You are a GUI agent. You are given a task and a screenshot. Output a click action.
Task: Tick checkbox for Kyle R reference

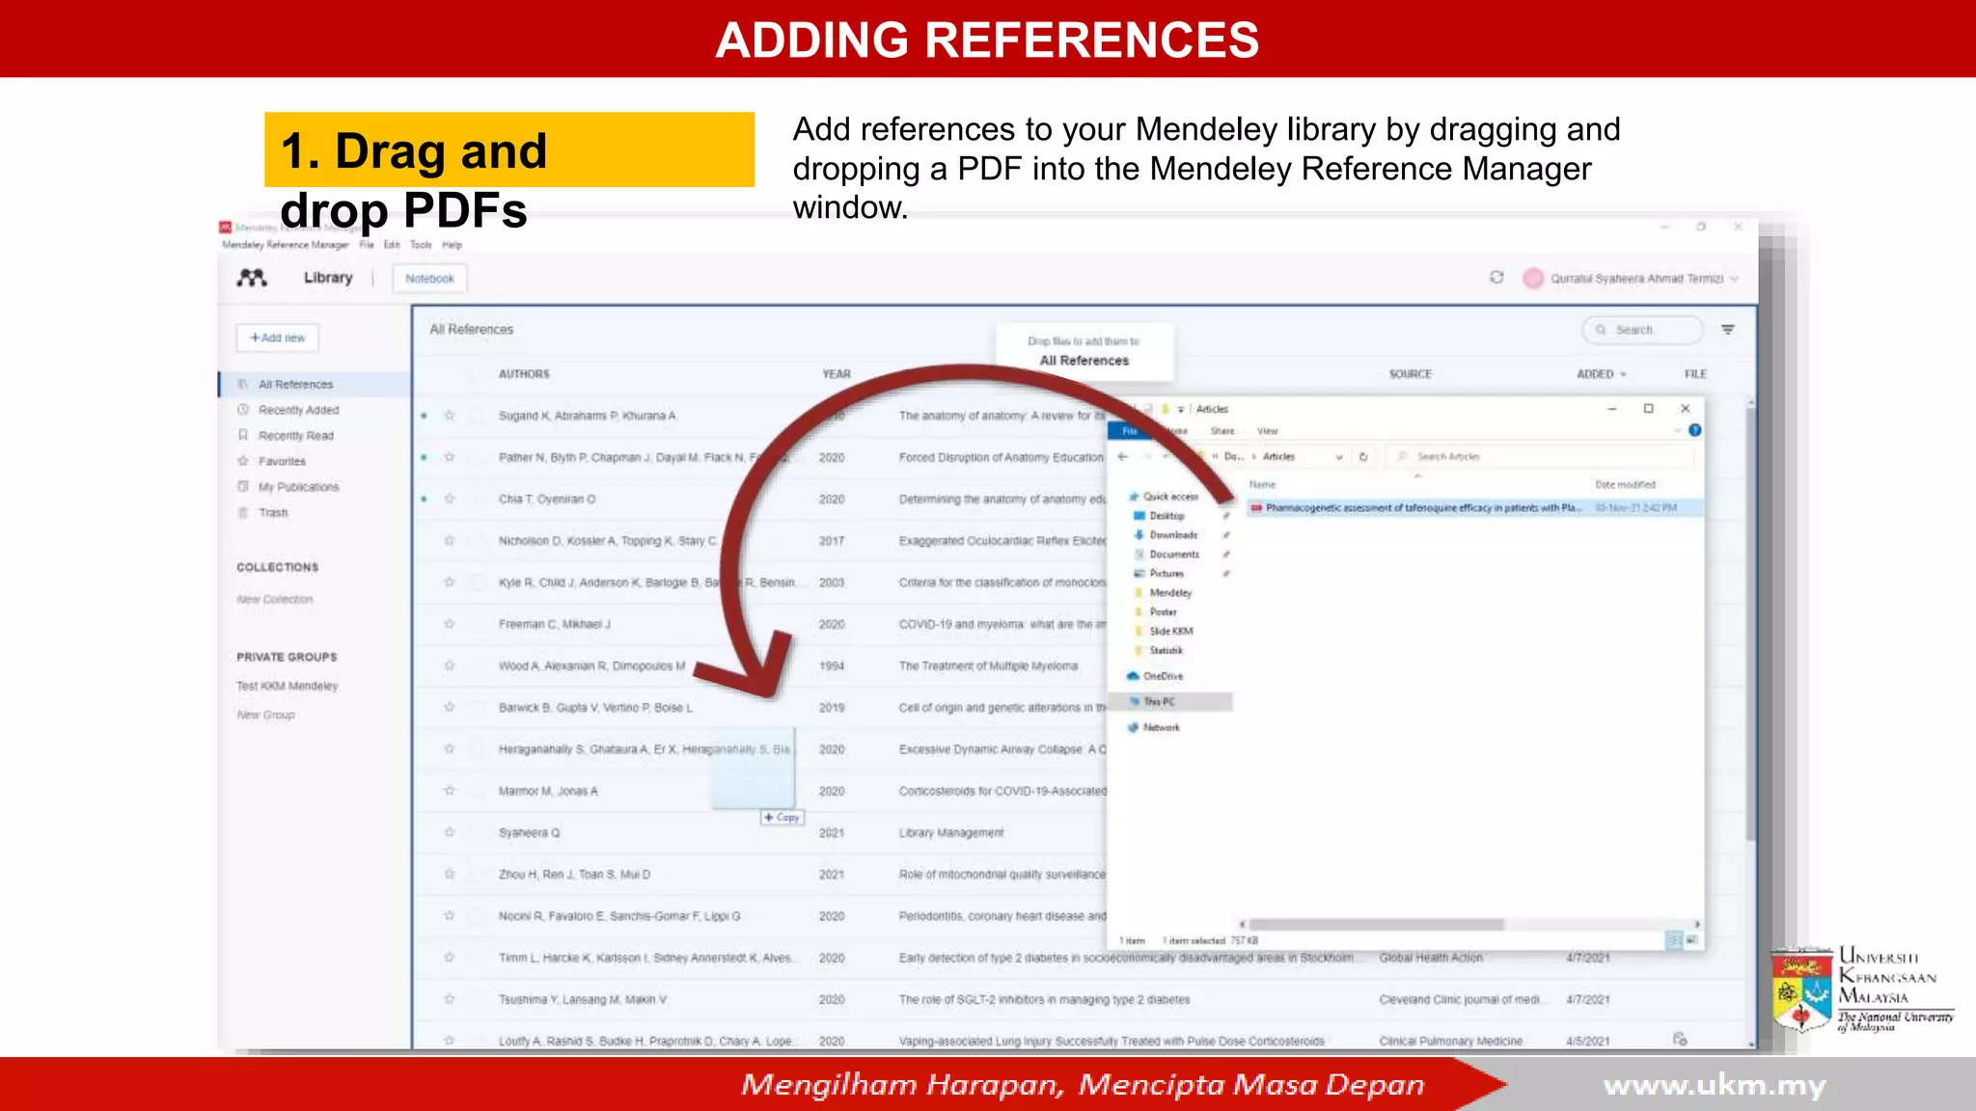tap(479, 583)
